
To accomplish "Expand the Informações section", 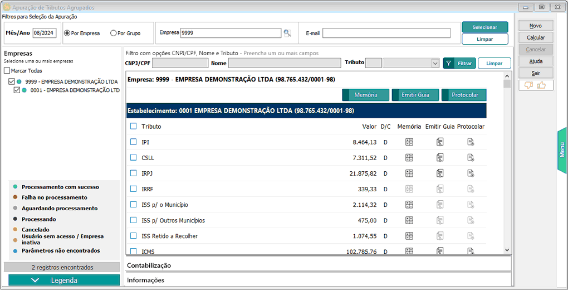I will click(x=319, y=280).
